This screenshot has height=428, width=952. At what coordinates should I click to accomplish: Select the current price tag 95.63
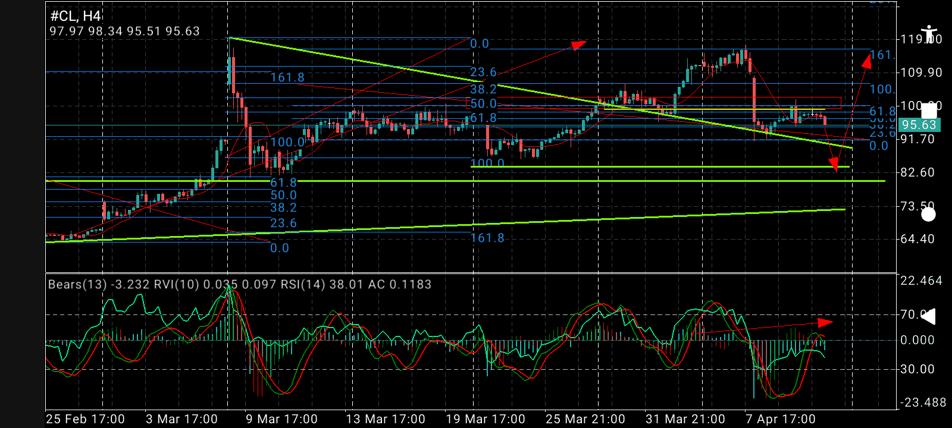tap(919, 125)
